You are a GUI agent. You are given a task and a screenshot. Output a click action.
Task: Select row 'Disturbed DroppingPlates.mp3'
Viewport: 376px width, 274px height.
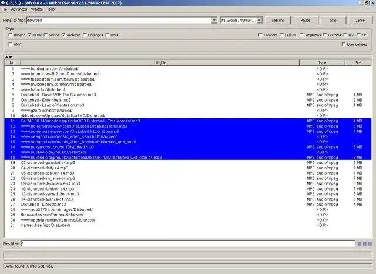pyautogui.click(x=188, y=126)
